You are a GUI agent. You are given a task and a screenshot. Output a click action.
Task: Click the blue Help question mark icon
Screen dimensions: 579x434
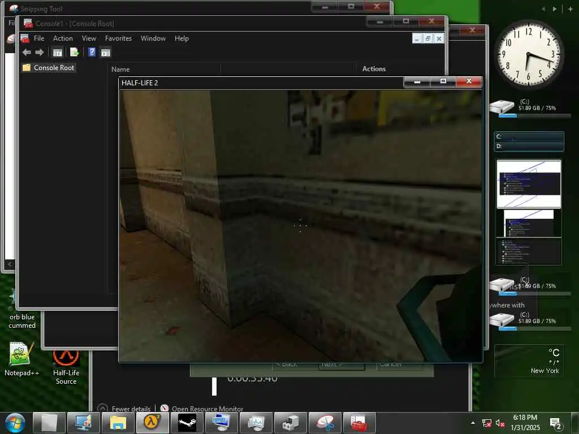coord(92,53)
